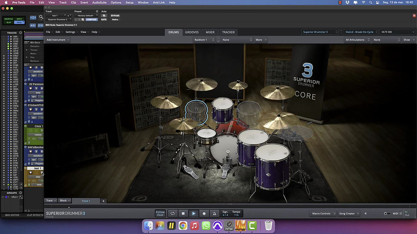Toggle Follow Host button
Screen dimensions: 417x234
(x=160, y=213)
